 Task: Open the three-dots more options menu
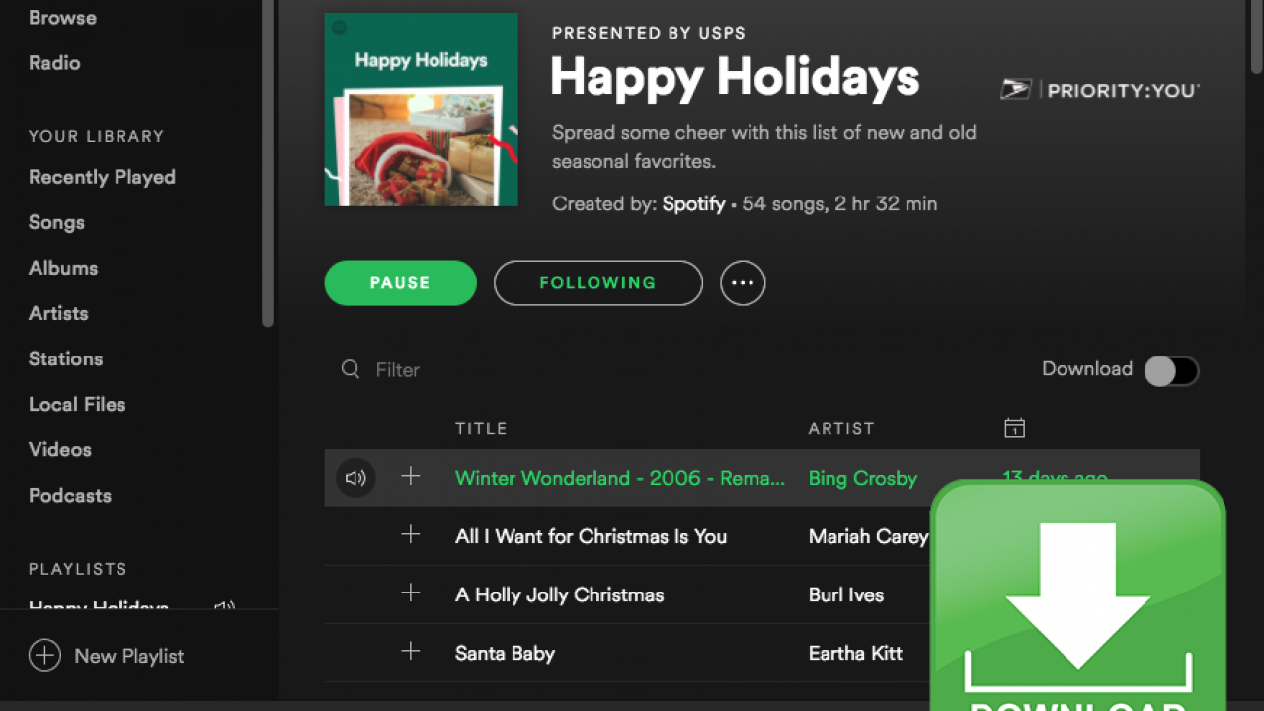point(743,283)
